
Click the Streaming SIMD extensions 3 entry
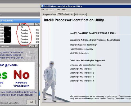point(82,77)
